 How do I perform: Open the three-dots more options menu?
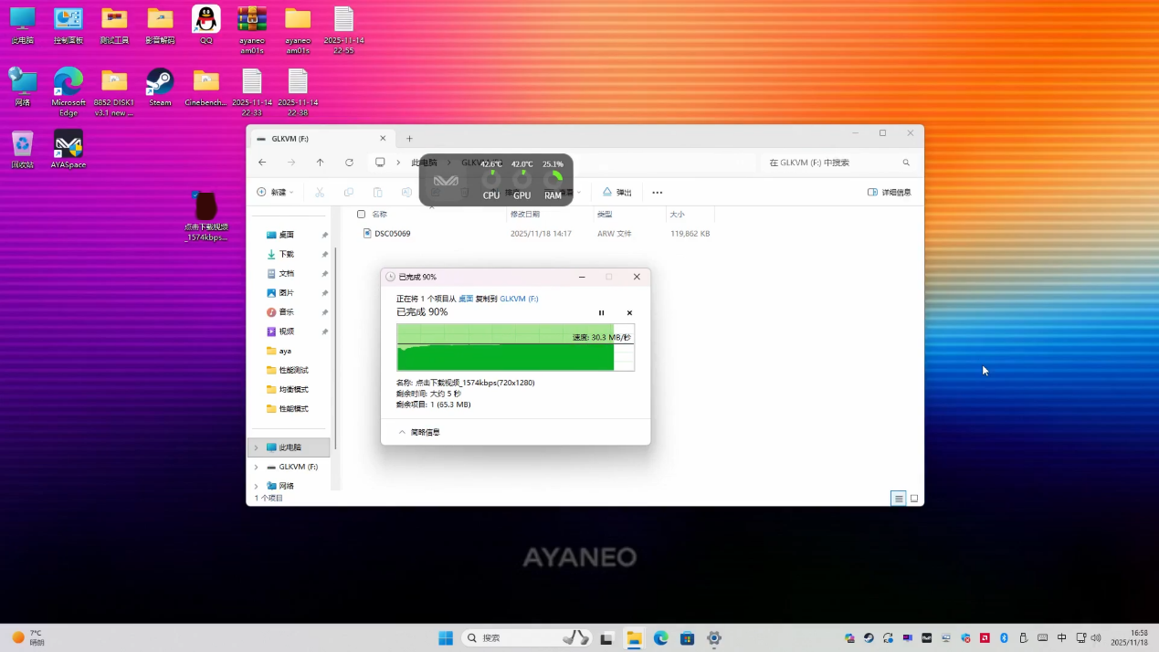coord(657,193)
